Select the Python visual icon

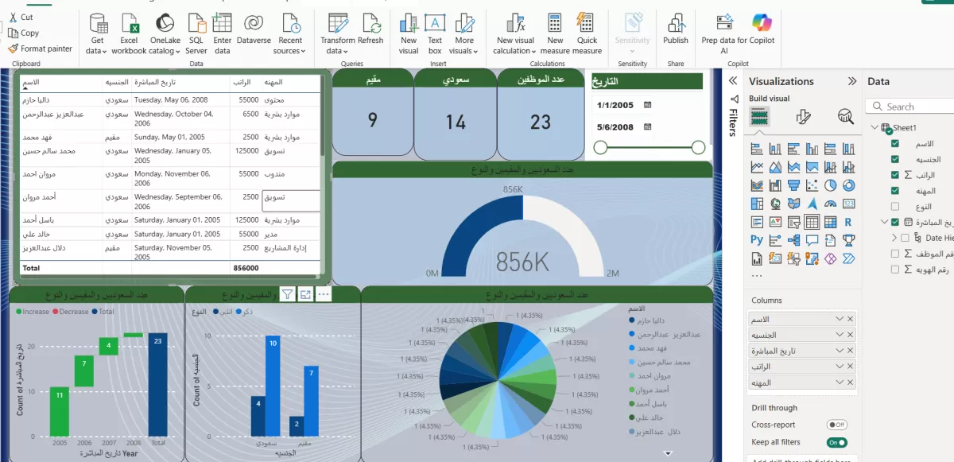tap(757, 240)
